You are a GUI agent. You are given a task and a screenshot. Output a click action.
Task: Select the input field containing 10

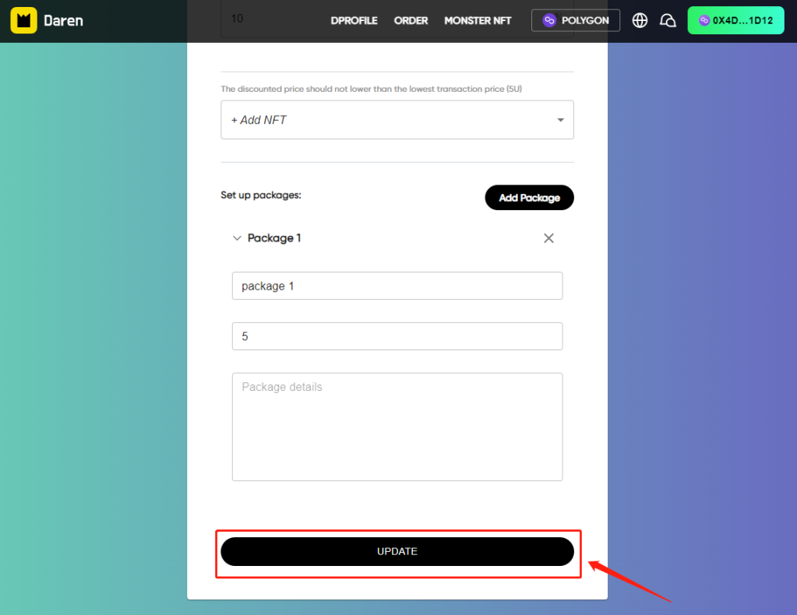pyautogui.click(x=397, y=19)
